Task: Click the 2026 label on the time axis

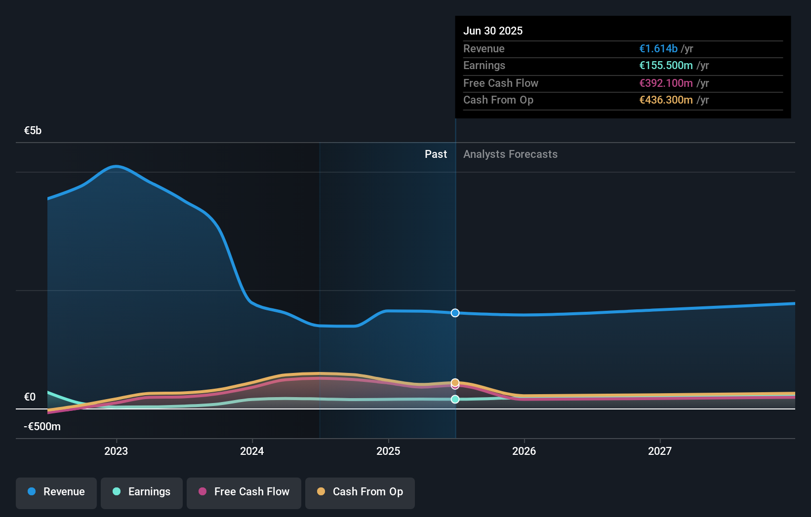Action: pyautogui.click(x=525, y=450)
